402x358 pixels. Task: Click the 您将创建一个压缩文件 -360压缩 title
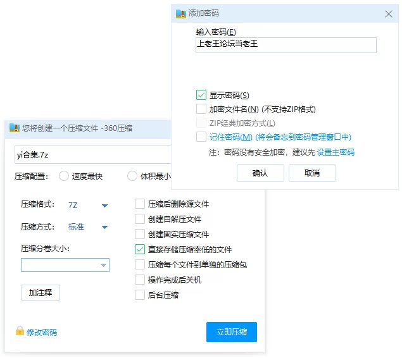[77, 128]
